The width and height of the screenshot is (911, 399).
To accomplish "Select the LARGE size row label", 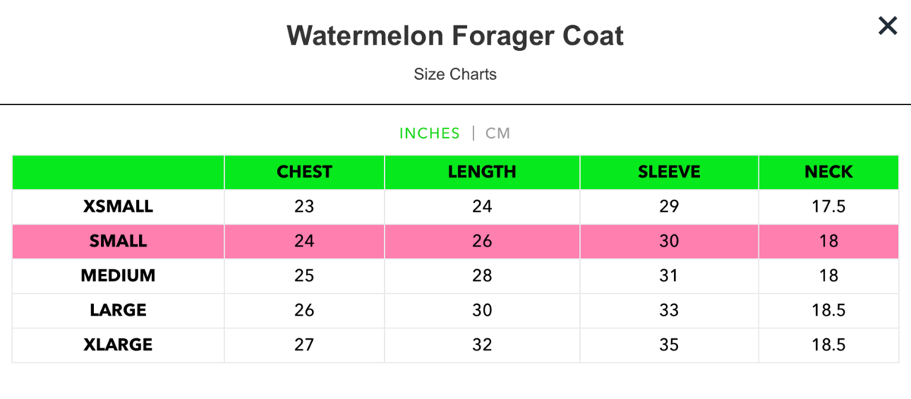I will [118, 310].
